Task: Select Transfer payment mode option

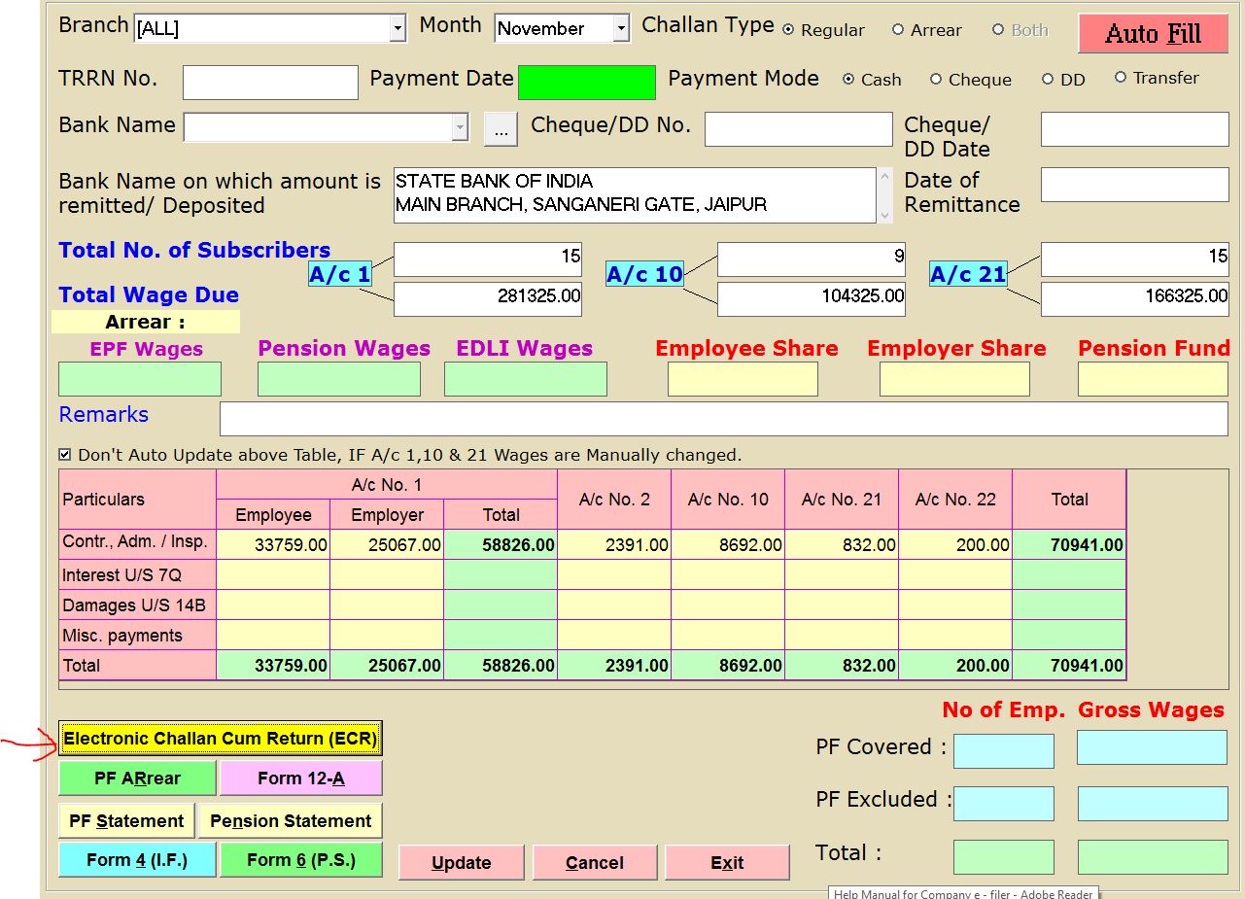Action: (x=1121, y=78)
